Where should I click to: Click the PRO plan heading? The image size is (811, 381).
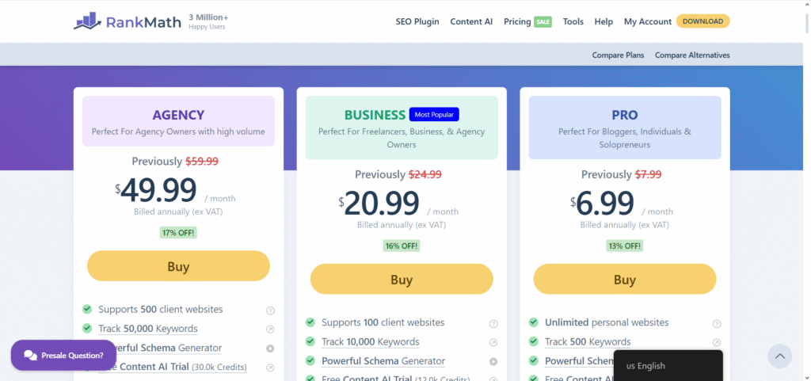(625, 115)
